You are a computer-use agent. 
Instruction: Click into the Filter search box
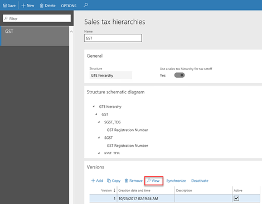(37, 18)
